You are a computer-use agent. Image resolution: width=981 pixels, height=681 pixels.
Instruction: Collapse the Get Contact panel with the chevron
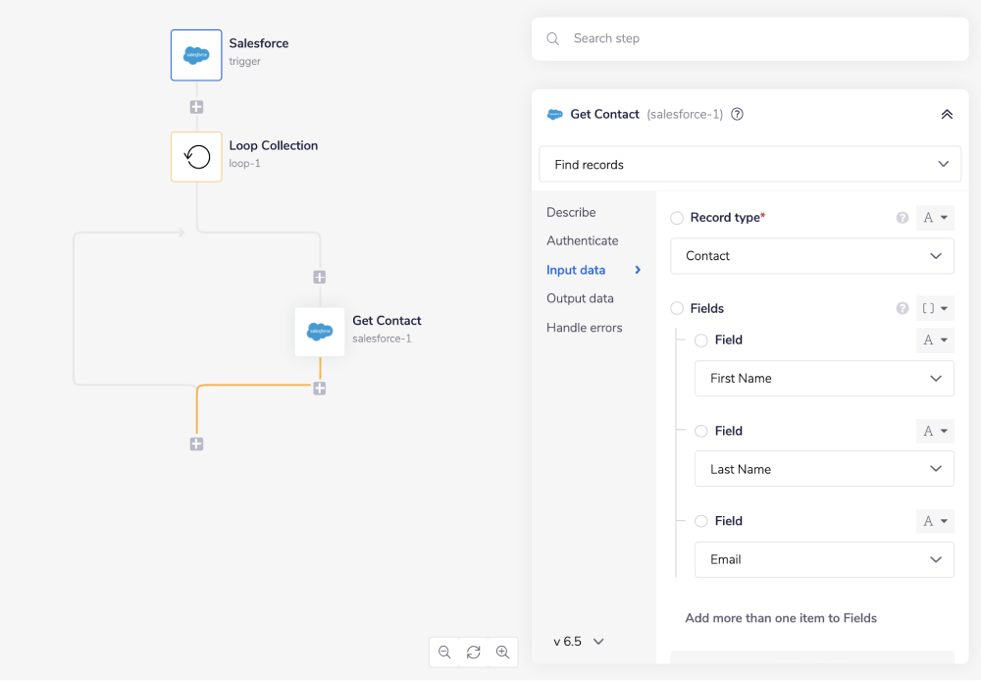[x=947, y=114]
